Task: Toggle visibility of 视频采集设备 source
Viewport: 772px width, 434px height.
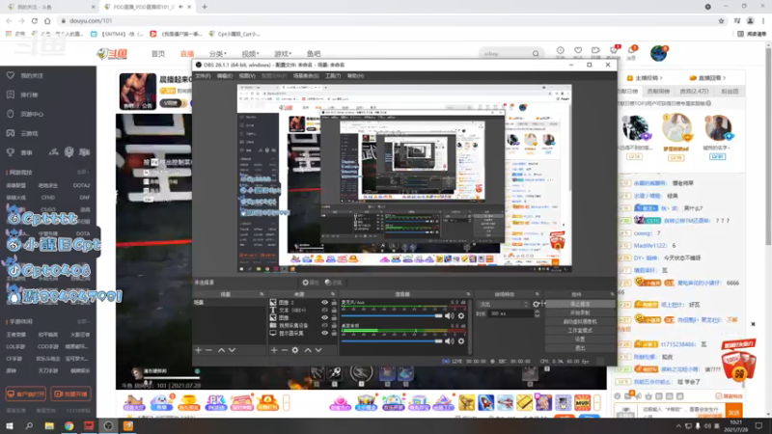Action: click(324, 325)
